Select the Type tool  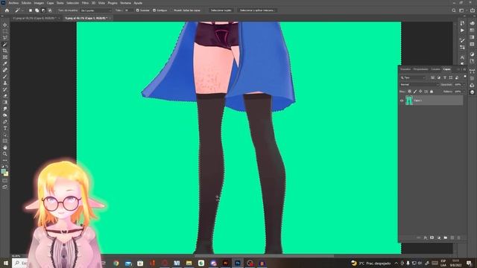click(x=5, y=128)
